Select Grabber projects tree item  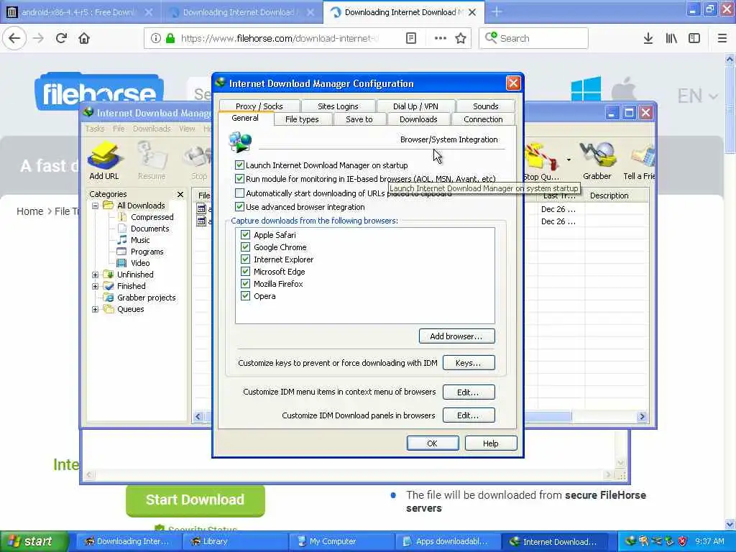146,298
